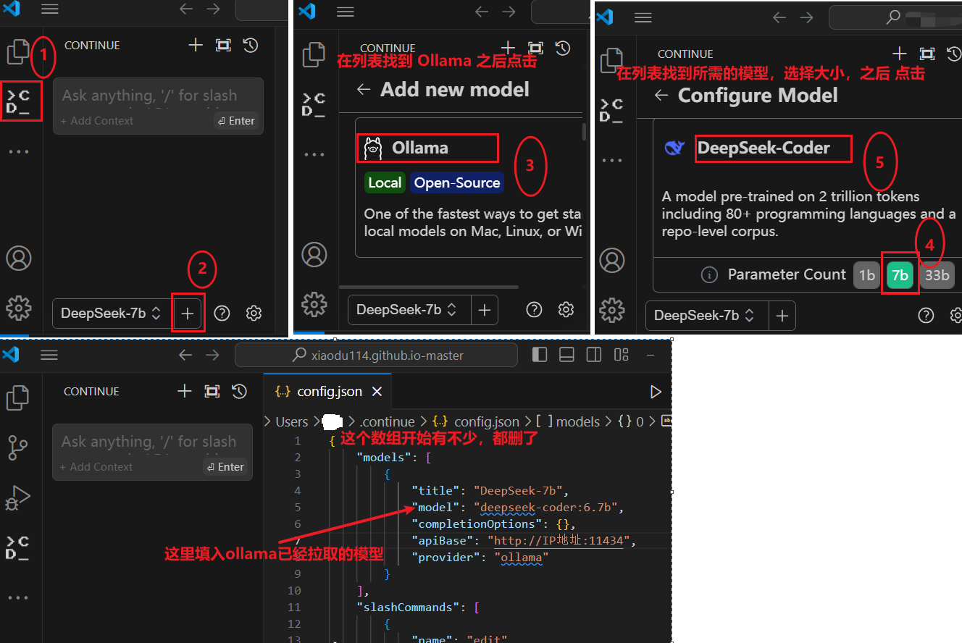The image size is (962, 643).
Task: Click Add Context in top-left window
Action: click(x=97, y=121)
